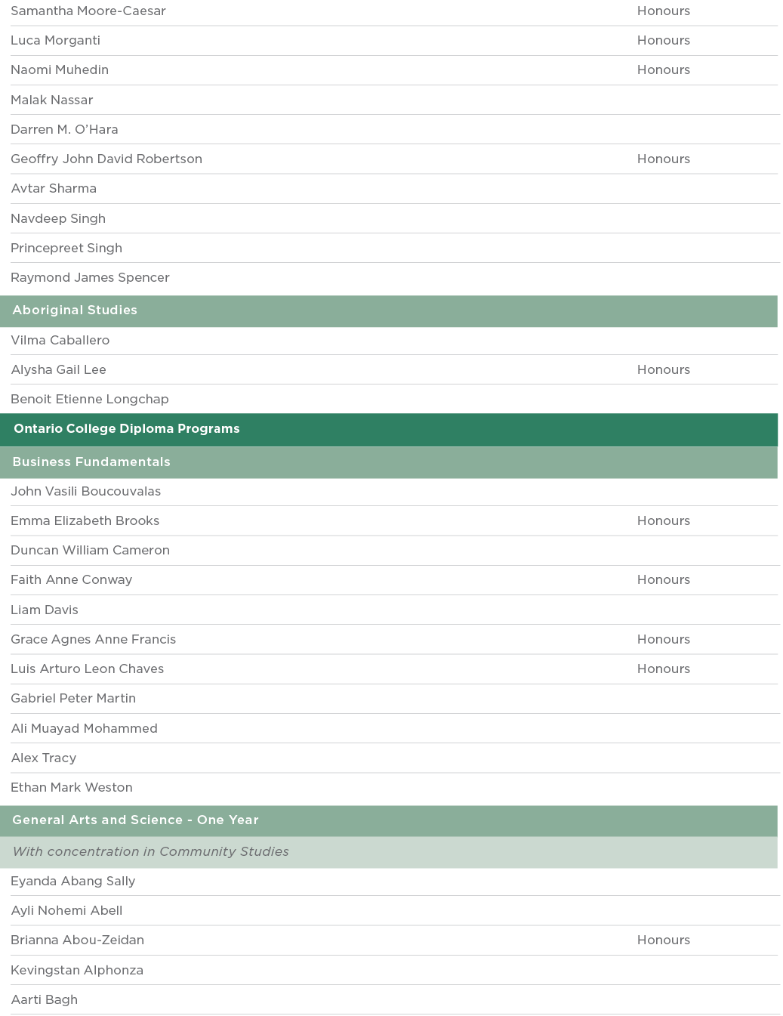Select the name Faith Anne Conway
Screen dimensions: 783x1016
click(72, 580)
